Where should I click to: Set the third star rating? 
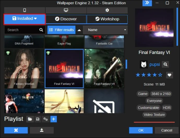pos(149,75)
